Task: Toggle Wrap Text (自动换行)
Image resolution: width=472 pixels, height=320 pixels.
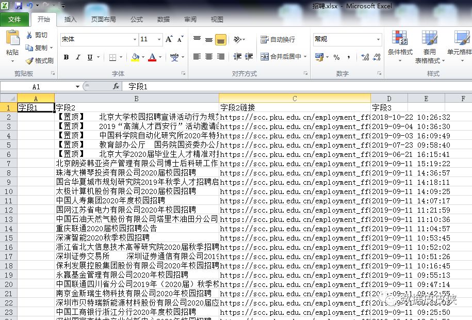Action: (277, 39)
